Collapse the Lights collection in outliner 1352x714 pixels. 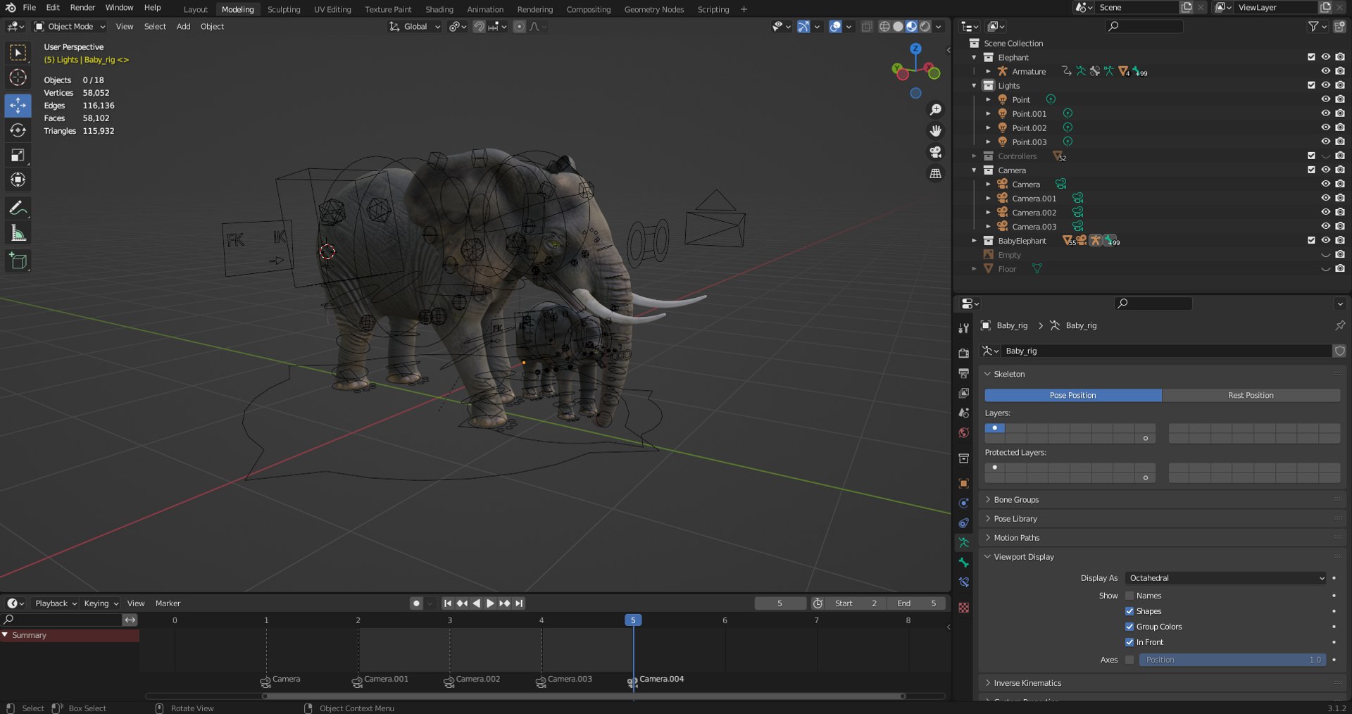click(974, 85)
